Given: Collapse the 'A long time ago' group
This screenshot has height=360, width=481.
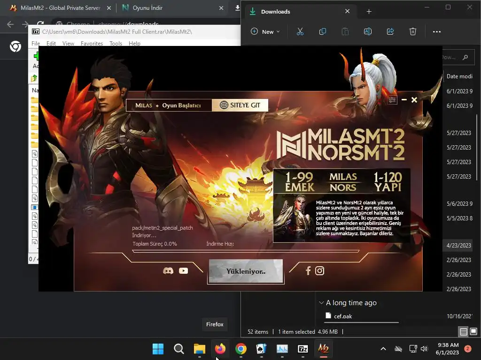Looking at the screenshot, I should pyautogui.click(x=321, y=303).
